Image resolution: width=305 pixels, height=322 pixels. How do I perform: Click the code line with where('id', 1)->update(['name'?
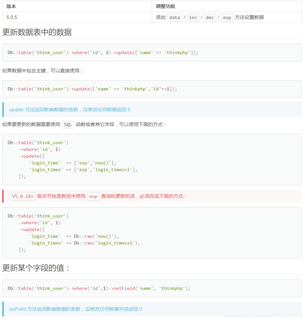[103, 52]
